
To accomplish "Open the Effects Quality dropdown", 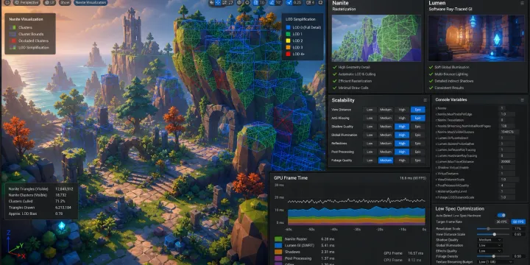I will tap(490, 251).
